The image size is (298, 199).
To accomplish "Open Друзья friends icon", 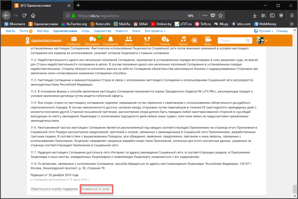I will coord(128,40).
